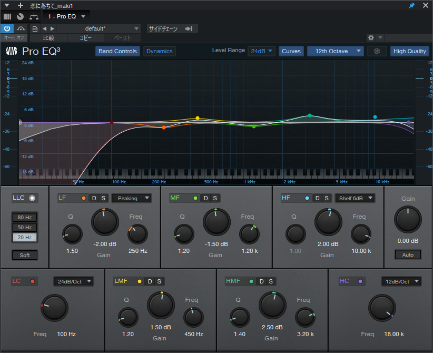Viewport: 433px width, 353px height.
Task: Click the High Quality button
Action: pyautogui.click(x=409, y=51)
